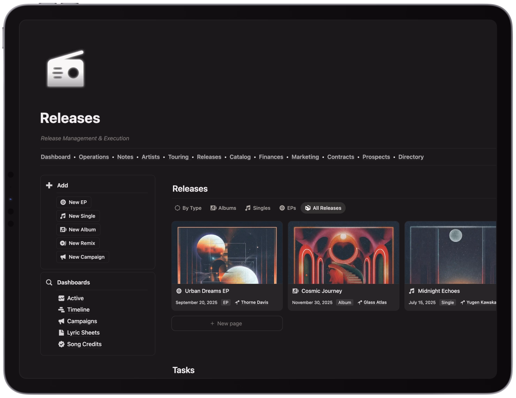The width and height of the screenshot is (516, 398).
Task: Open the Dashboard link
Action: [x=55, y=157]
